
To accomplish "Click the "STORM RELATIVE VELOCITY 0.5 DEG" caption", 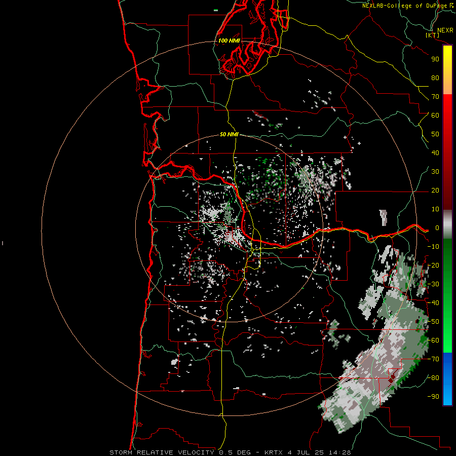I will tap(180, 452).
